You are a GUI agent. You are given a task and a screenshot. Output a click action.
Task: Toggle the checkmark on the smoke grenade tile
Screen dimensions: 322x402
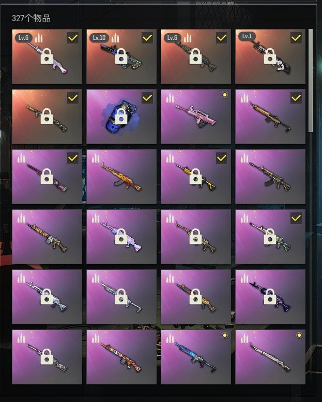point(147,98)
